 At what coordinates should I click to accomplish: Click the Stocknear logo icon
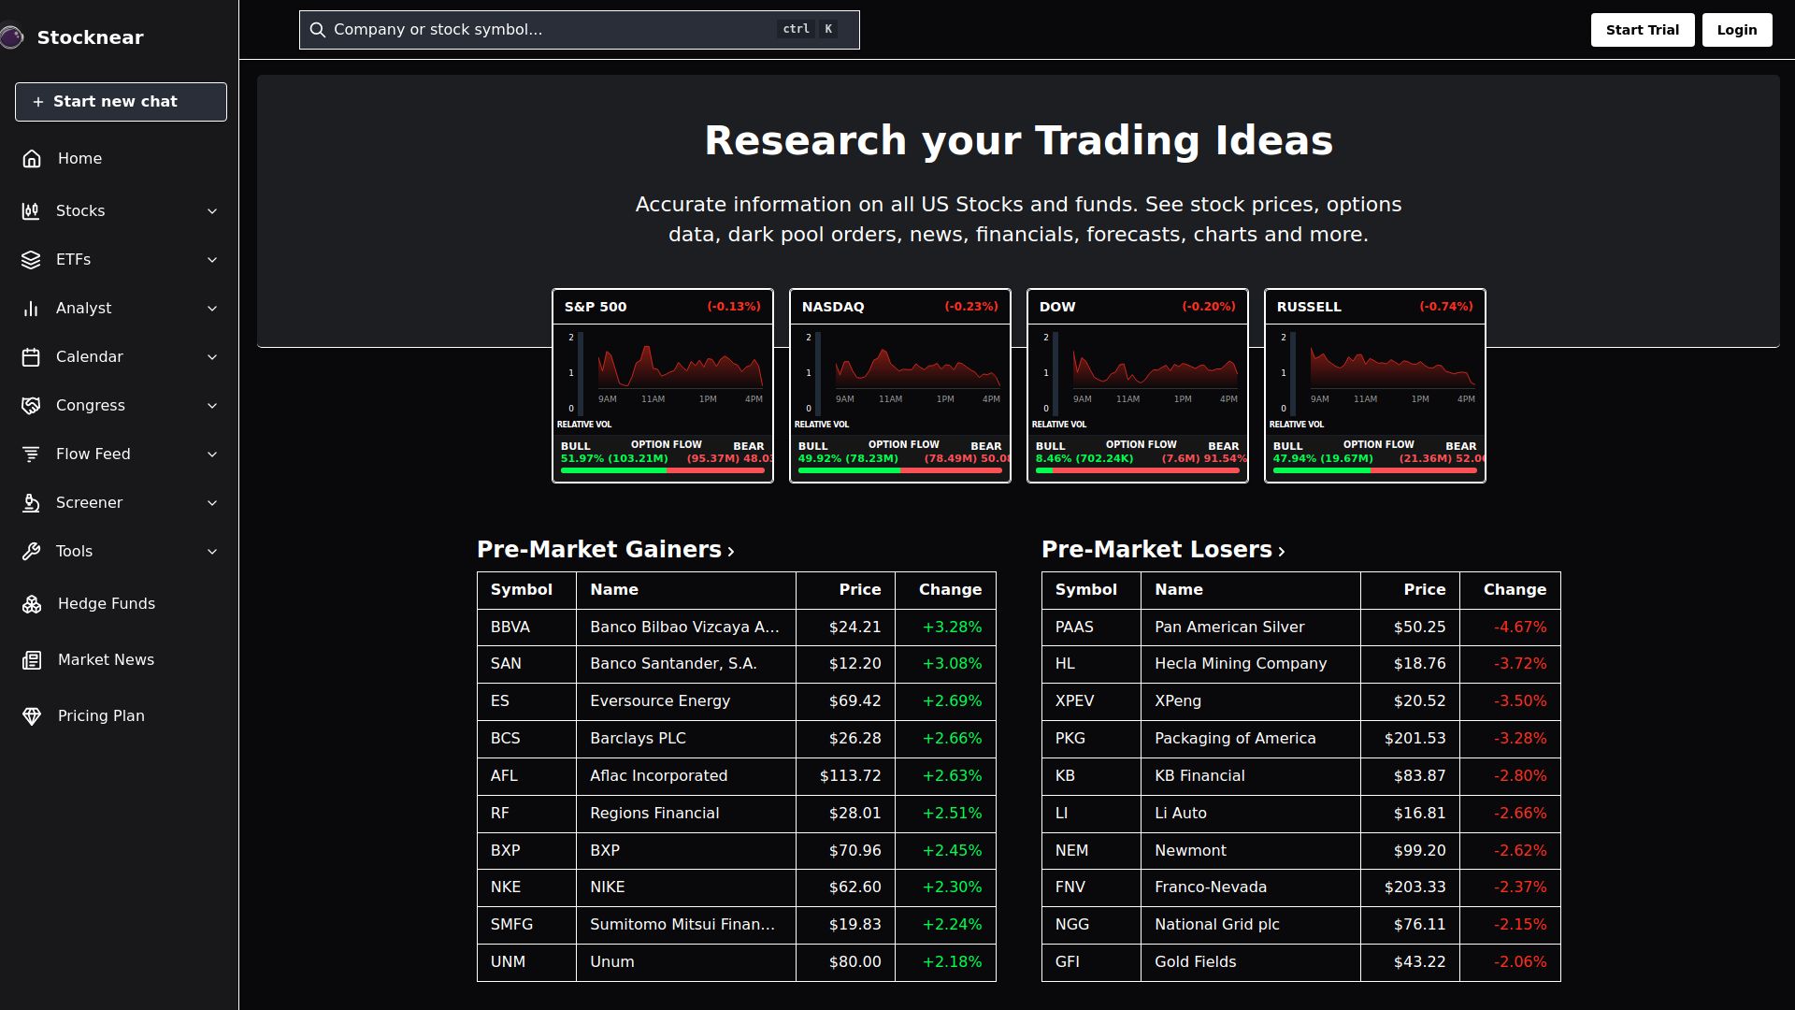click(x=11, y=37)
